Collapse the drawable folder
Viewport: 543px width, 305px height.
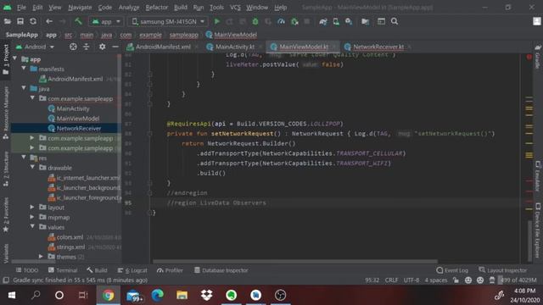point(32,168)
